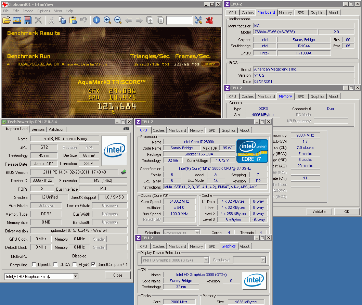Open the Image menu in IrfanView
This screenshot has height=305, width=362.
28,11
